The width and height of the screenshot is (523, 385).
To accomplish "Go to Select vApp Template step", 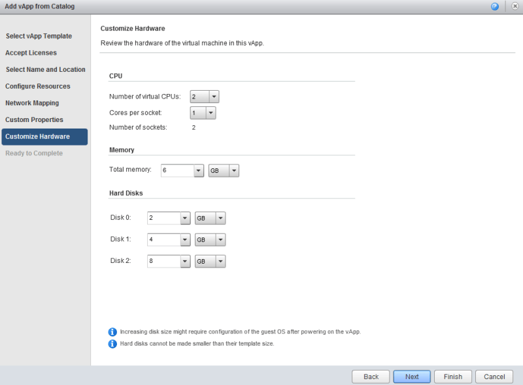I will [x=39, y=36].
